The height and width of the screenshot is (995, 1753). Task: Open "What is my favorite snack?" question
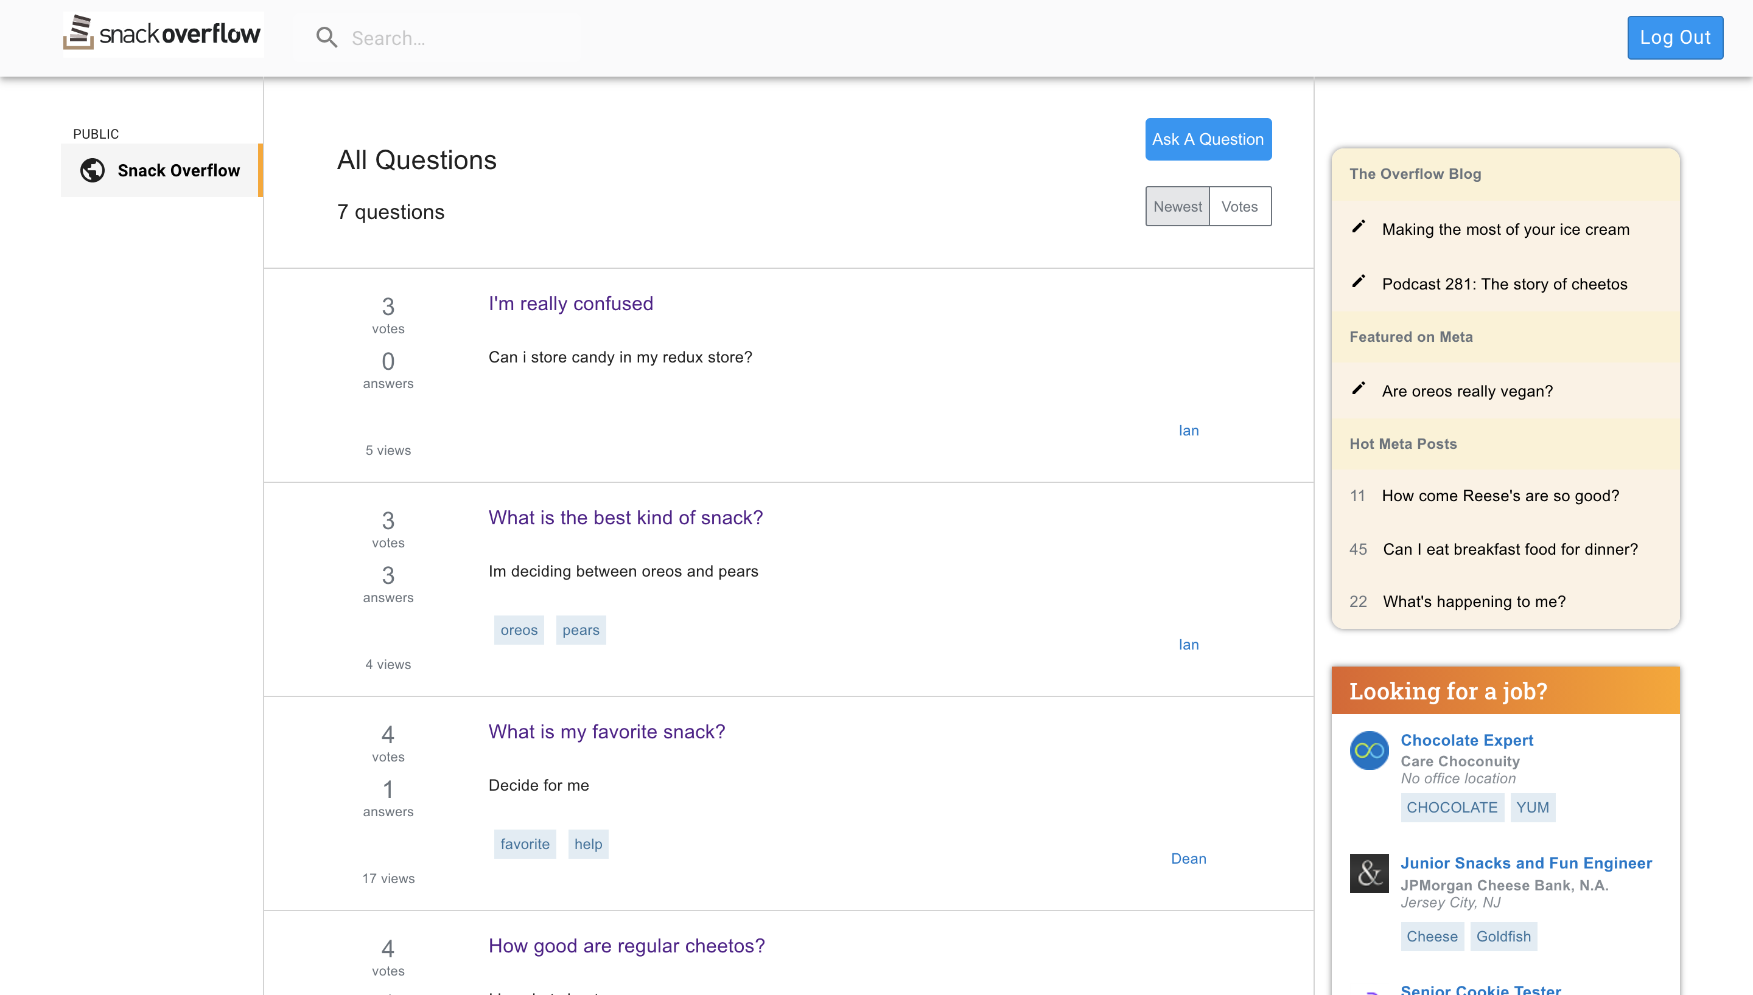[x=606, y=731]
